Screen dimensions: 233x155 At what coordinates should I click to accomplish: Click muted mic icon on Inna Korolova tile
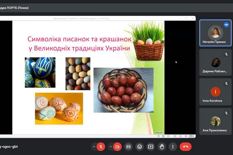[226, 84]
